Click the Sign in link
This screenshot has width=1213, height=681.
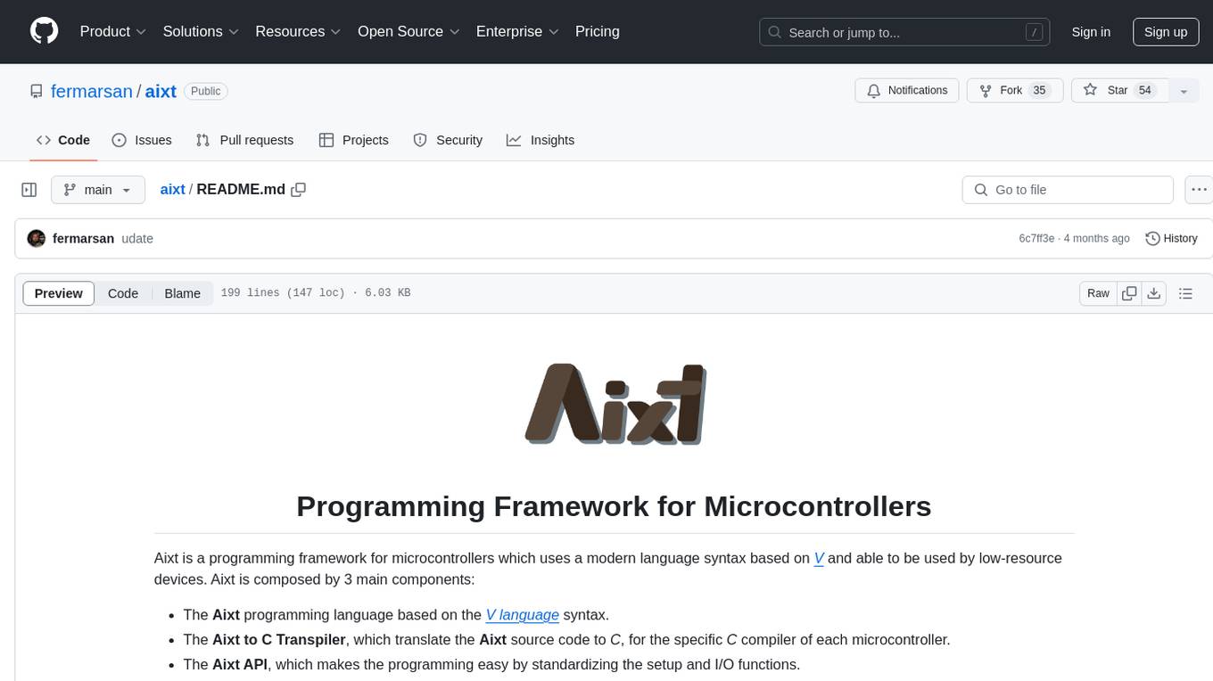(1091, 32)
